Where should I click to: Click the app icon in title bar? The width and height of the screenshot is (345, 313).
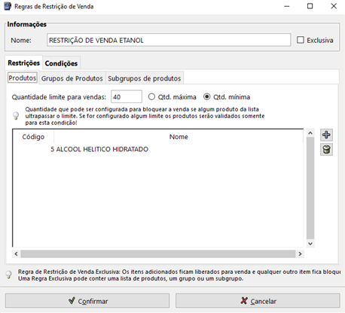[8, 6]
